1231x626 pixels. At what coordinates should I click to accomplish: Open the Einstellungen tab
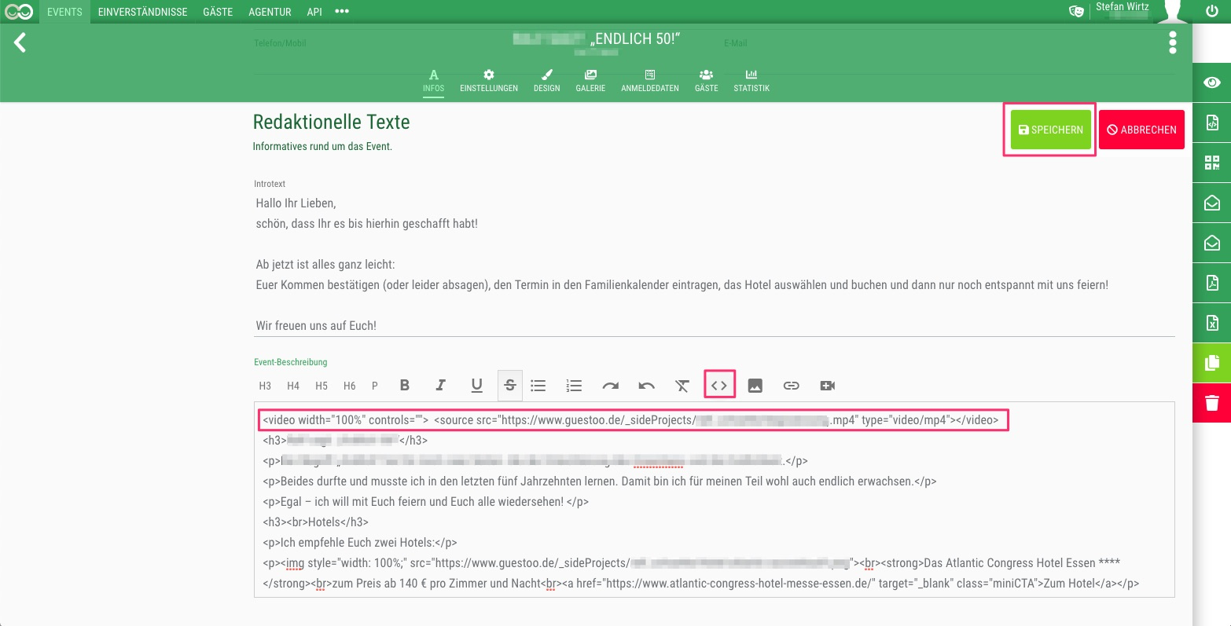488,80
